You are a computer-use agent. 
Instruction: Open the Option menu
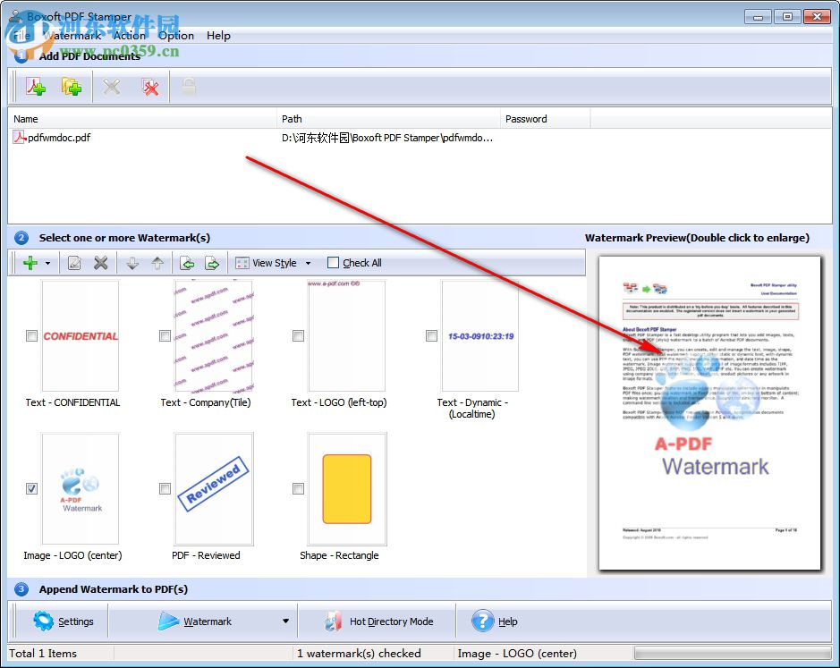click(175, 35)
